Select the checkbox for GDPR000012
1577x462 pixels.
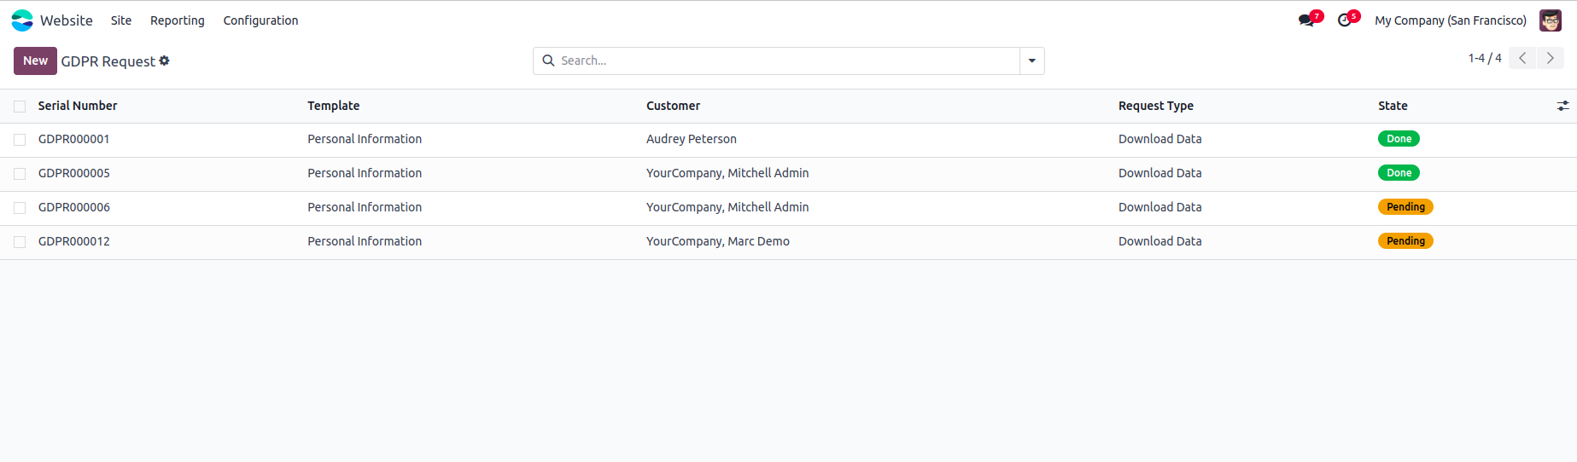coord(20,242)
